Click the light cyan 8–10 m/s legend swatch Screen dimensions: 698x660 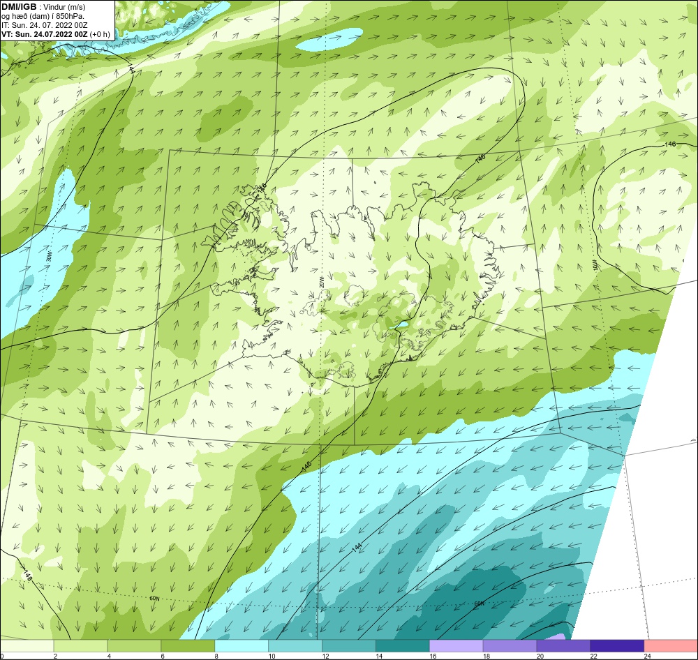pos(242,646)
